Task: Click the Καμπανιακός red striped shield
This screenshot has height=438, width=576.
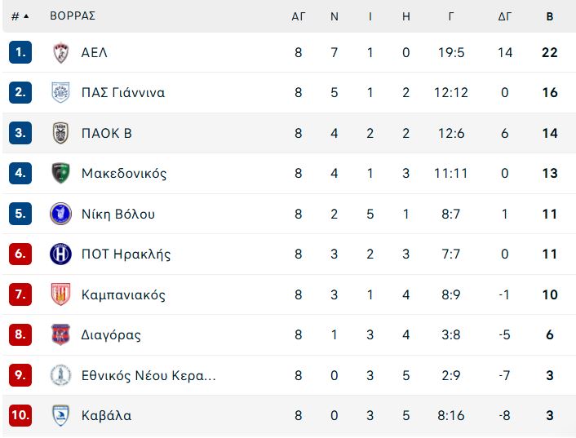Action: (x=60, y=294)
